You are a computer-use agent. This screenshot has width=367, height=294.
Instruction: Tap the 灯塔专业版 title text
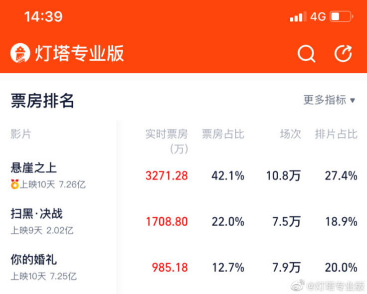tap(79, 53)
